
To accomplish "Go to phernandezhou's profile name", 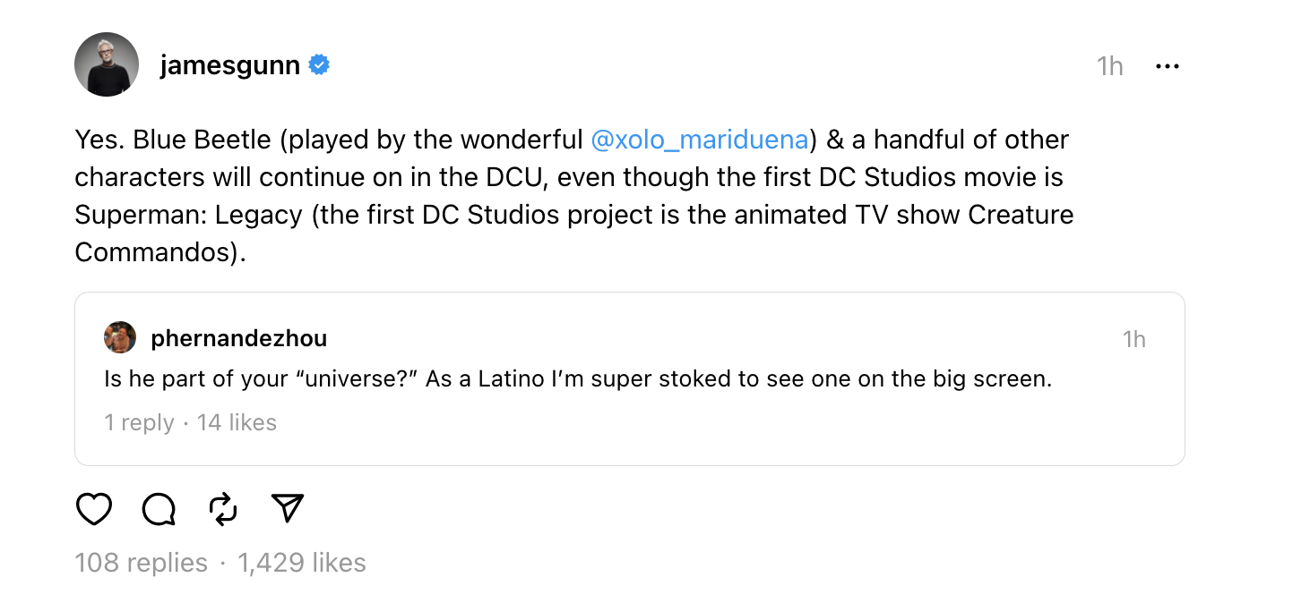I will [x=238, y=338].
